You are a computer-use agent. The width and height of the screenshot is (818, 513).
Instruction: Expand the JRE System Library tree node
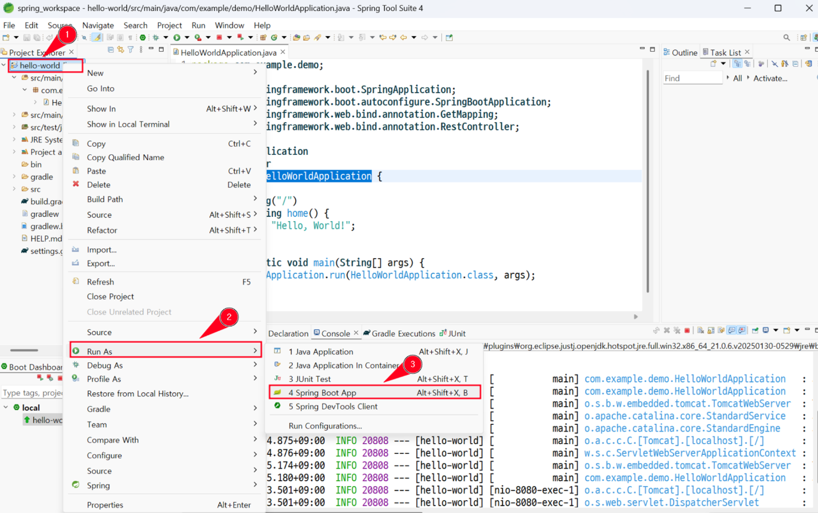[x=14, y=139]
